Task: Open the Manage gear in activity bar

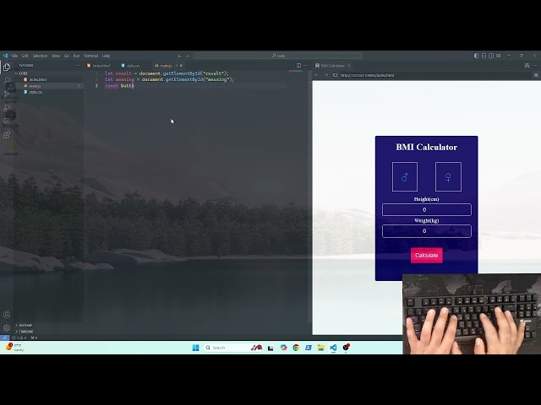Action: (x=7, y=328)
